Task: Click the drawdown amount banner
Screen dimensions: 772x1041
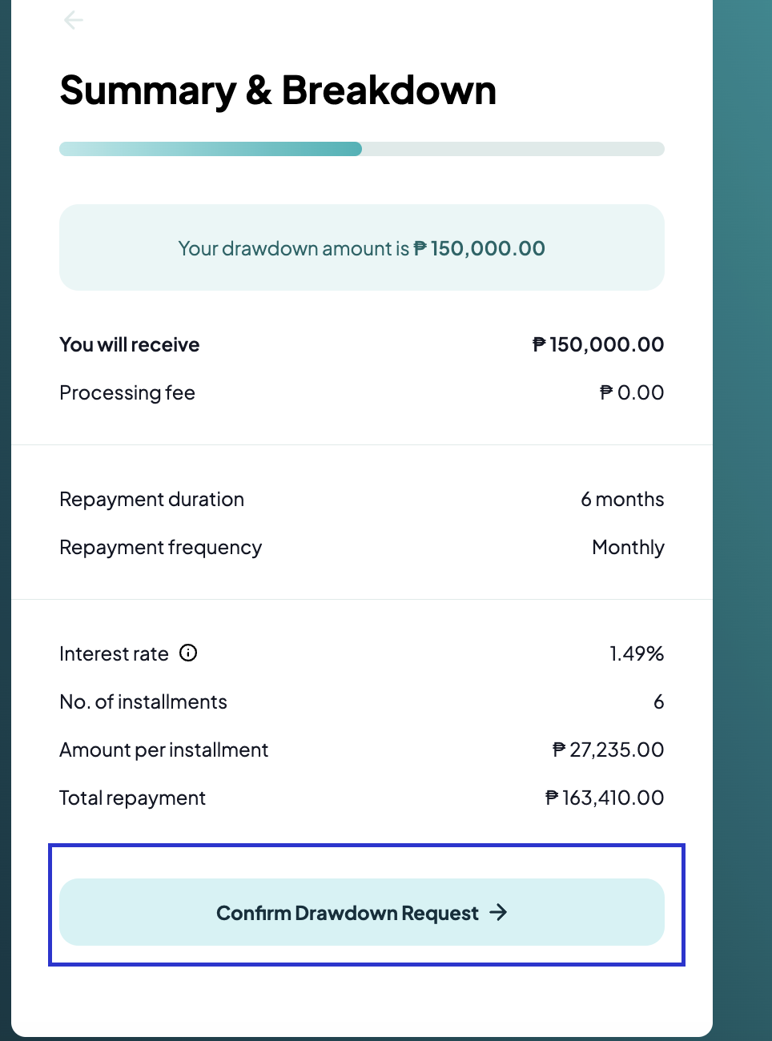Action: [x=361, y=247]
